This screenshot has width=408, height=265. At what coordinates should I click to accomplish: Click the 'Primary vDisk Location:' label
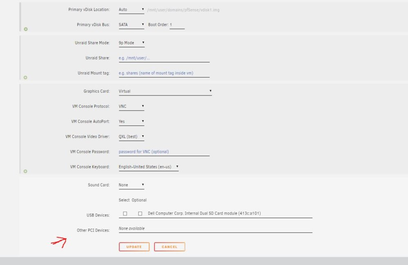click(89, 10)
